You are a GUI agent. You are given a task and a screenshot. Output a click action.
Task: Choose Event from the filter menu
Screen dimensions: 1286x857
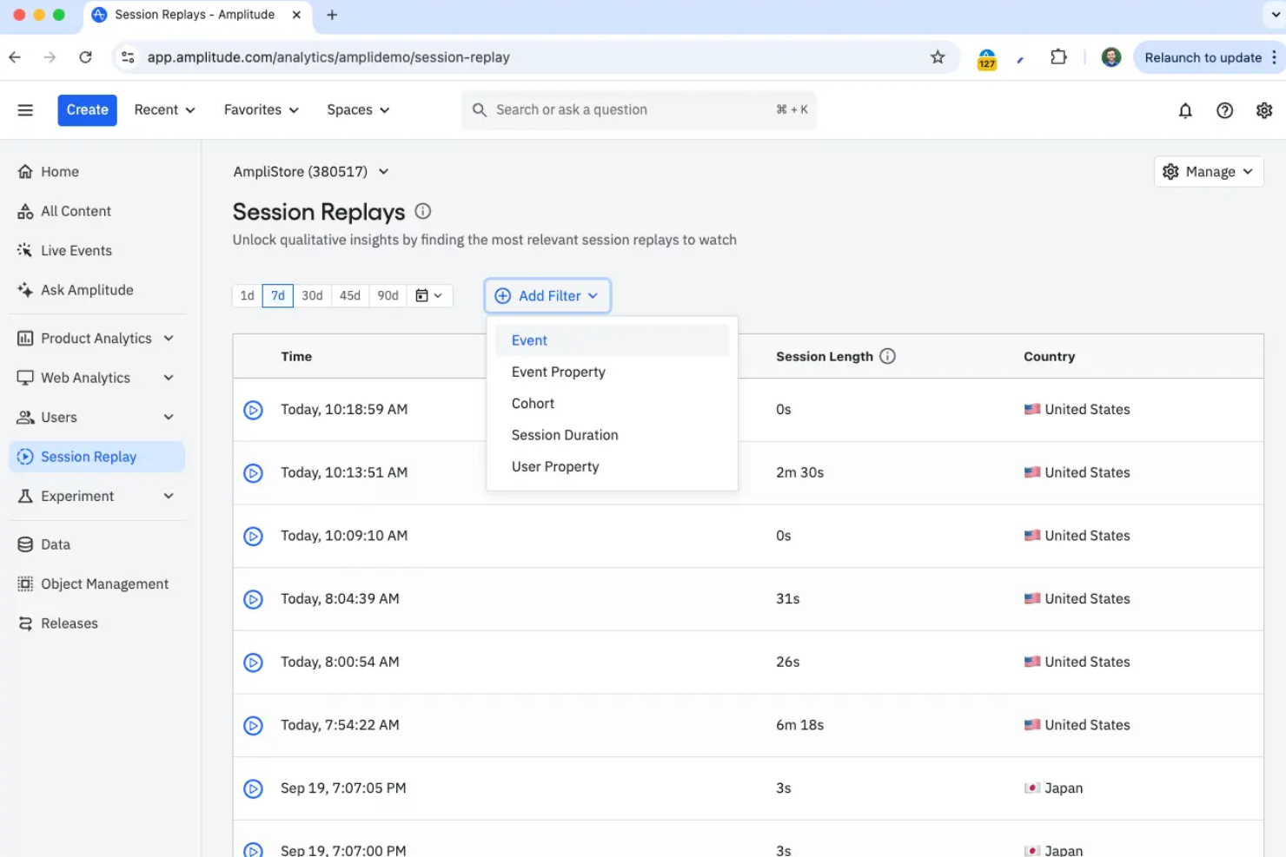coord(612,340)
